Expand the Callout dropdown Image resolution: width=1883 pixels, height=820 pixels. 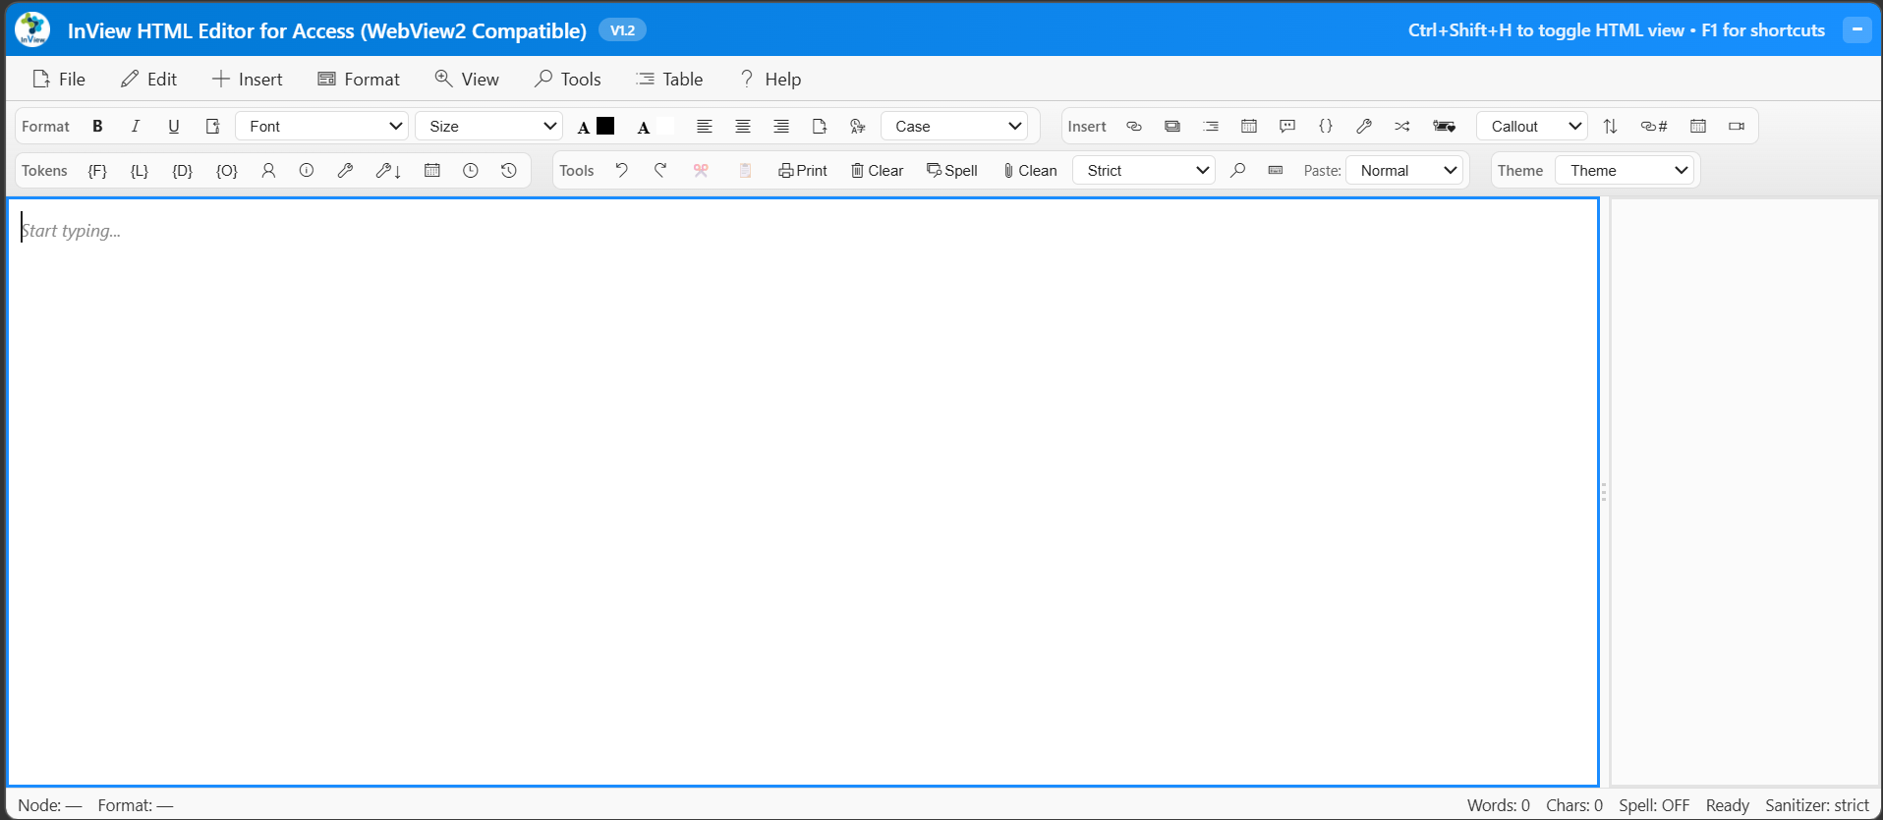(x=1532, y=126)
